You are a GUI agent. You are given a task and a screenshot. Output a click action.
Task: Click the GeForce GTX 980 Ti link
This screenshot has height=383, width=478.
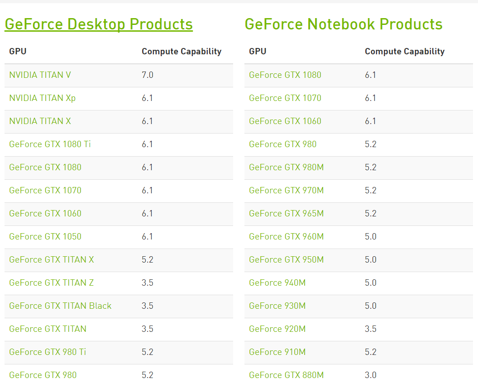[48, 352]
